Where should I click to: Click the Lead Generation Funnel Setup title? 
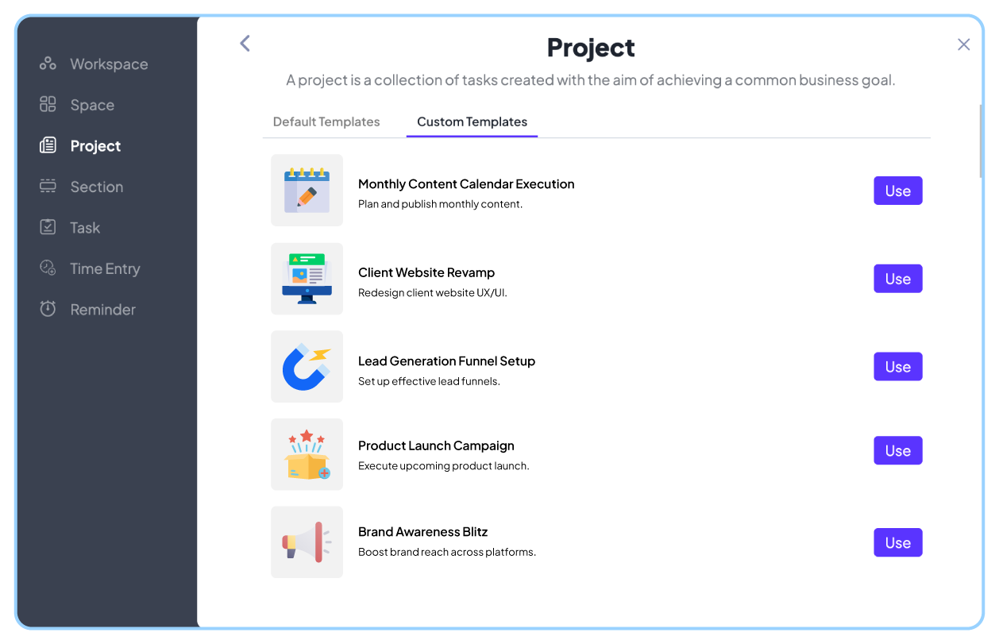(446, 361)
